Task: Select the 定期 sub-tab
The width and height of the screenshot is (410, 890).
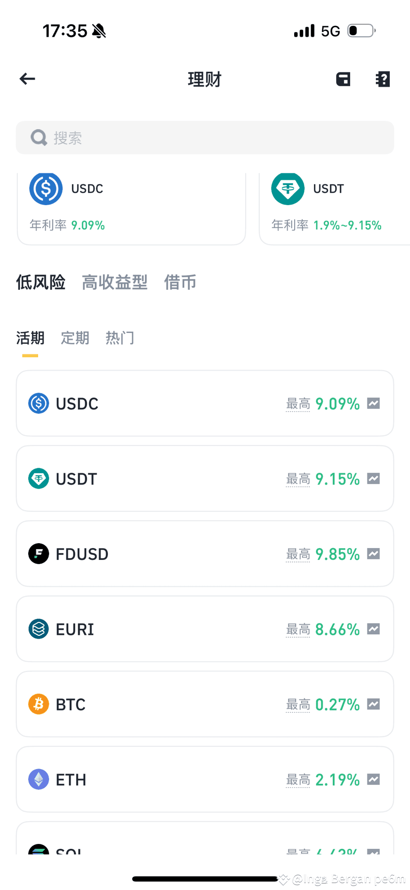Action: coord(75,338)
